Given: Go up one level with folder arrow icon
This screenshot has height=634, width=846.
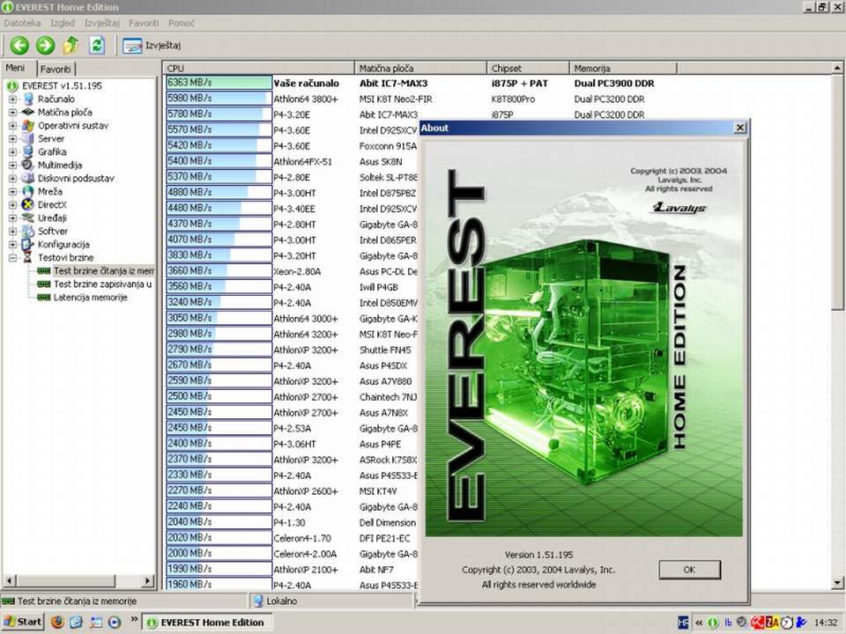Looking at the screenshot, I should pos(71,46).
